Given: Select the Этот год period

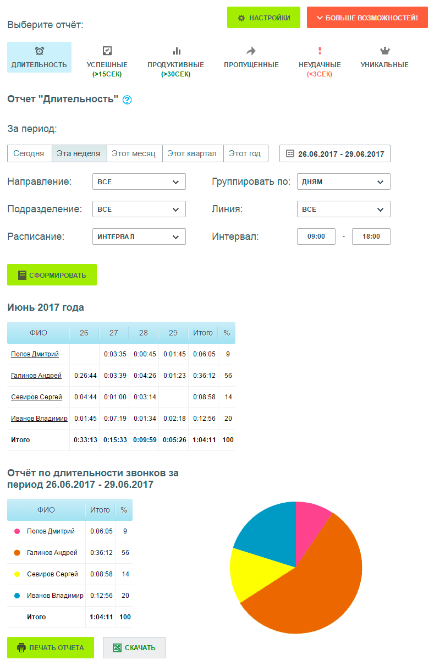Looking at the screenshot, I should (x=246, y=153).
